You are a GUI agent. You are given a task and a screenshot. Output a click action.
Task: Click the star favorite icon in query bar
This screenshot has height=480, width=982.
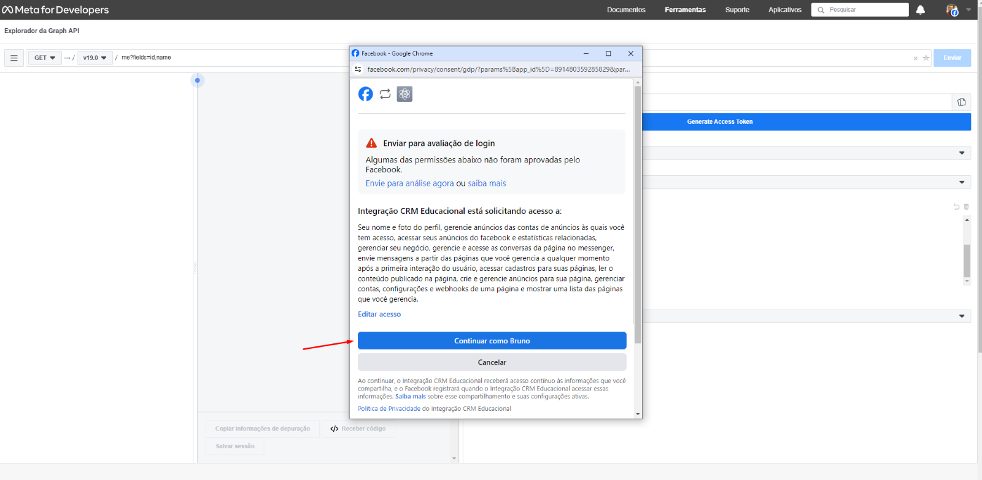tap(926, 58)
